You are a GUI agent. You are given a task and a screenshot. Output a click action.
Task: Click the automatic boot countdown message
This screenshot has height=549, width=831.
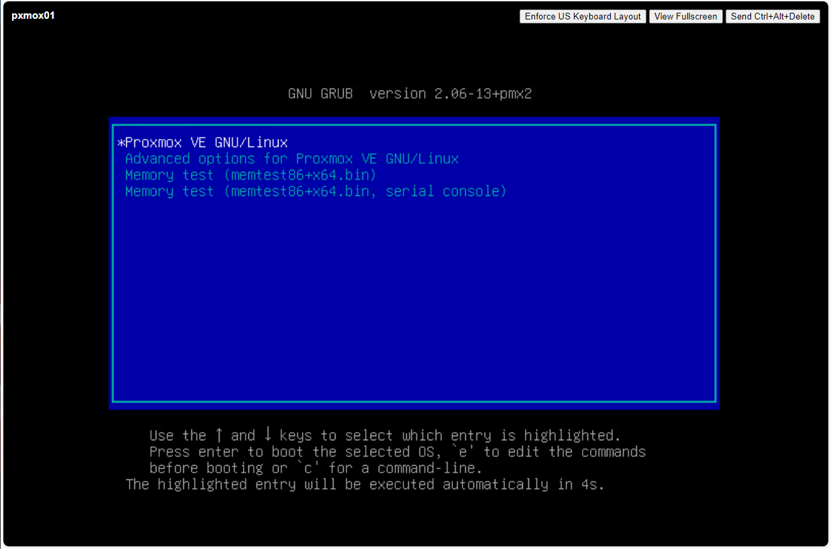[x=365, y=484]
